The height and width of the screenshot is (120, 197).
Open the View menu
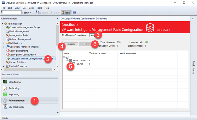click(17, 8)
